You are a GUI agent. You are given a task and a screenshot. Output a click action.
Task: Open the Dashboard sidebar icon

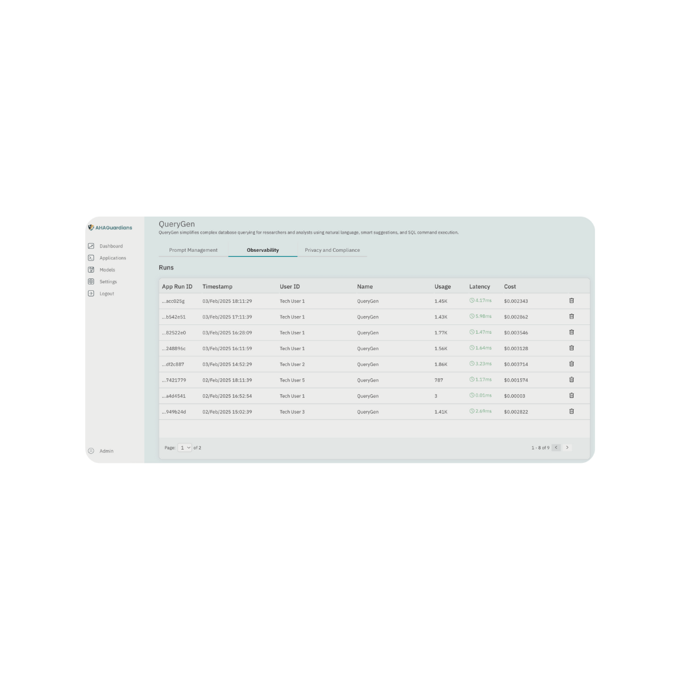[x=91, y=246]
